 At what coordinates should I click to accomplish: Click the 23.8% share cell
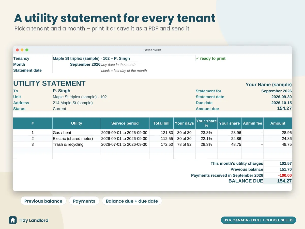tap(206, 133)
